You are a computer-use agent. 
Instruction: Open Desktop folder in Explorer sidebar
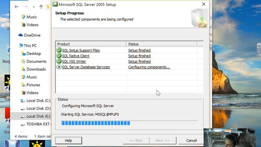tap(33, 53)
